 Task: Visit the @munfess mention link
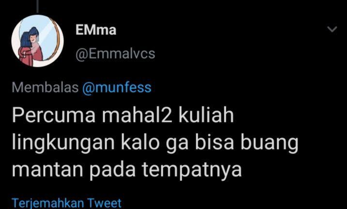117,87
